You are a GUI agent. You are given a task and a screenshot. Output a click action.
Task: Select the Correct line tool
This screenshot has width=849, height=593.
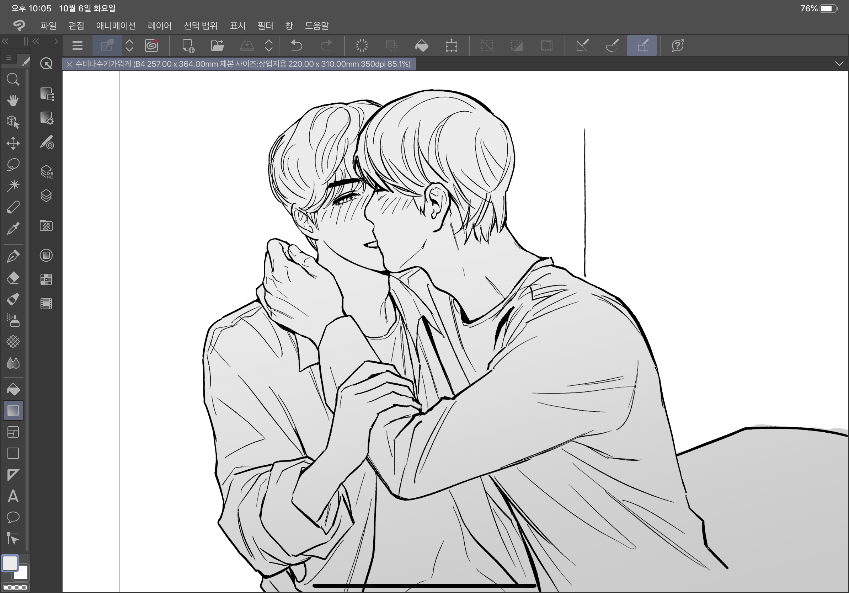coord(13,539)
